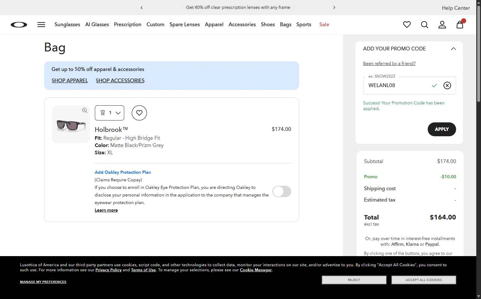Open the Custom menu

[155, 25]
